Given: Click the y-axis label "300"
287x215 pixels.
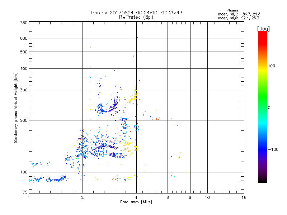Looking at the screenshot, I should [x=24, y=90].
